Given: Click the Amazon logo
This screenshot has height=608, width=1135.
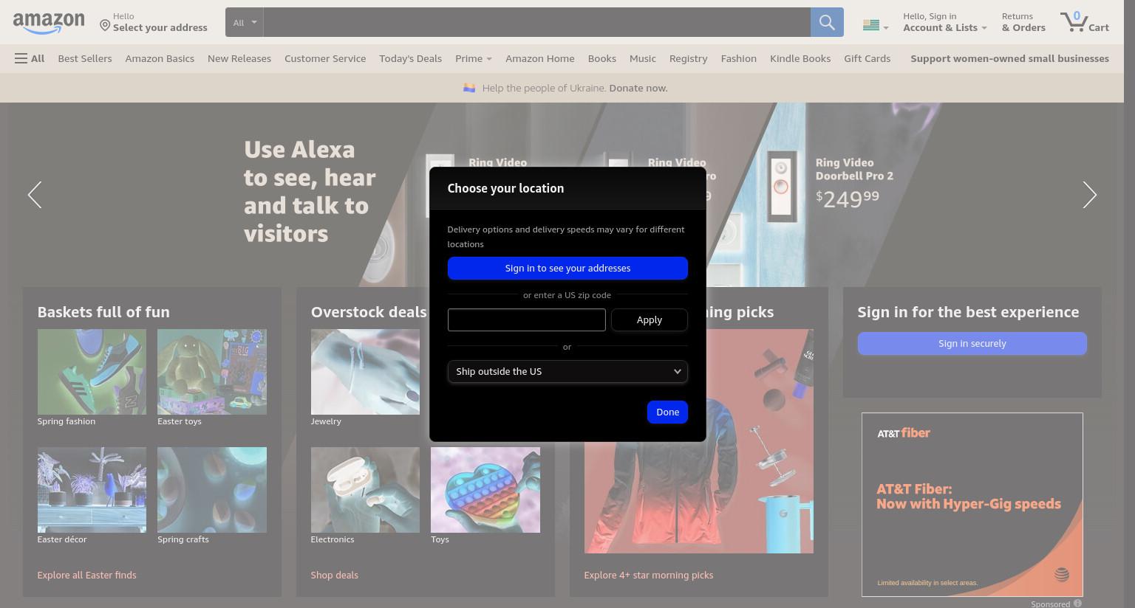Looking at the screenshot, I should coord(49,23).
